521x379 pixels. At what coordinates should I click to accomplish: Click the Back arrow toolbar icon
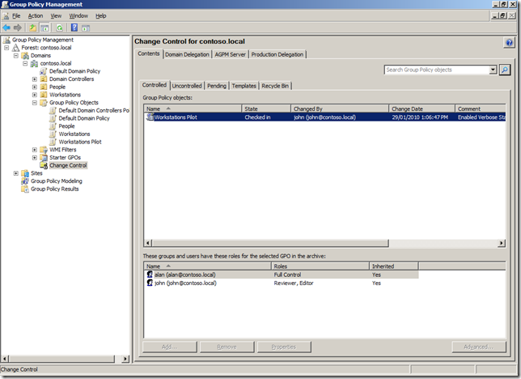click(7, 28)
